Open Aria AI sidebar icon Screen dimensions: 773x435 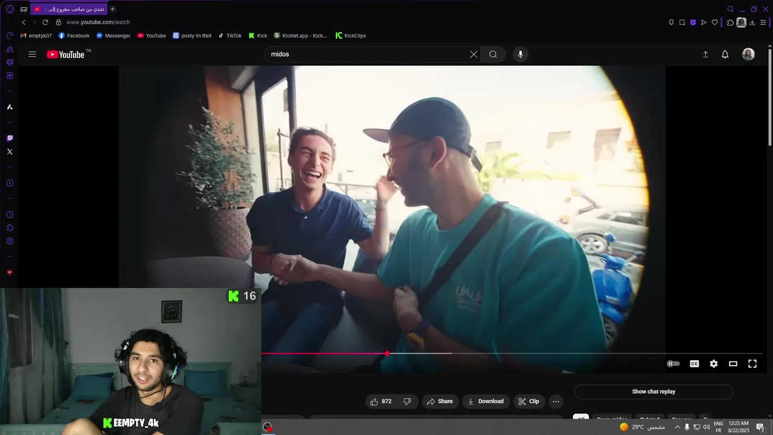[x=10, y=107]
